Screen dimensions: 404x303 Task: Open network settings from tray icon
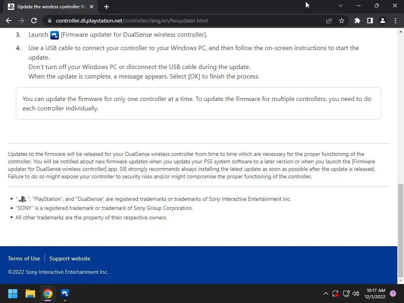click(x=346, y=294)
